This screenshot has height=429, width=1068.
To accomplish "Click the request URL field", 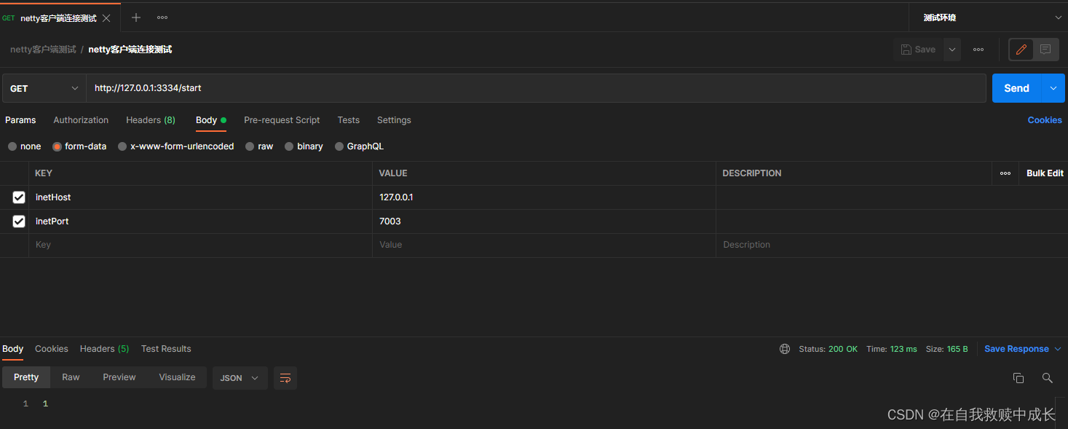I will pyautogui.click(x=536, y=88).
